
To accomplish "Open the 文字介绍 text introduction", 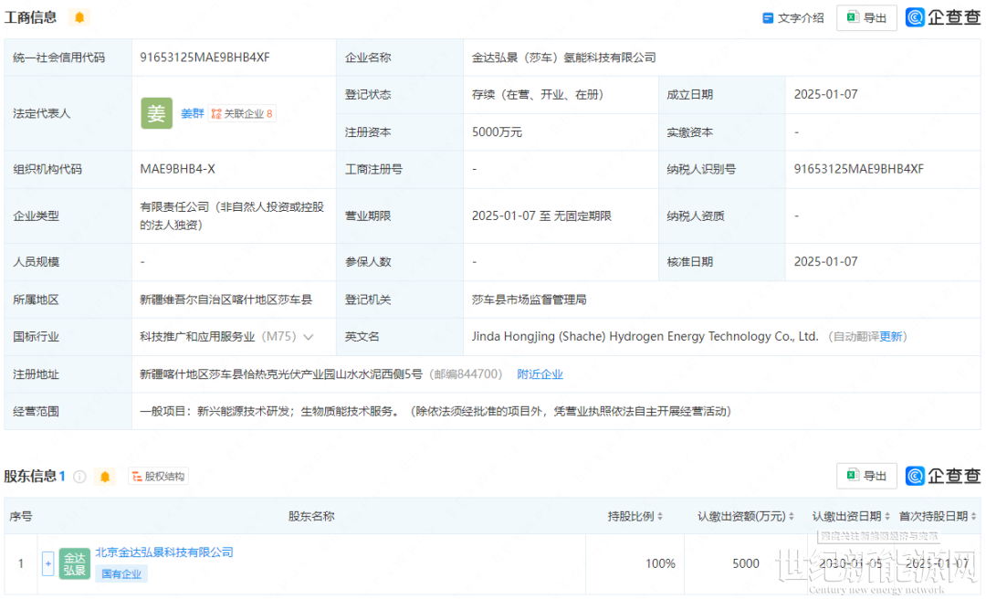I will [793, 18].
